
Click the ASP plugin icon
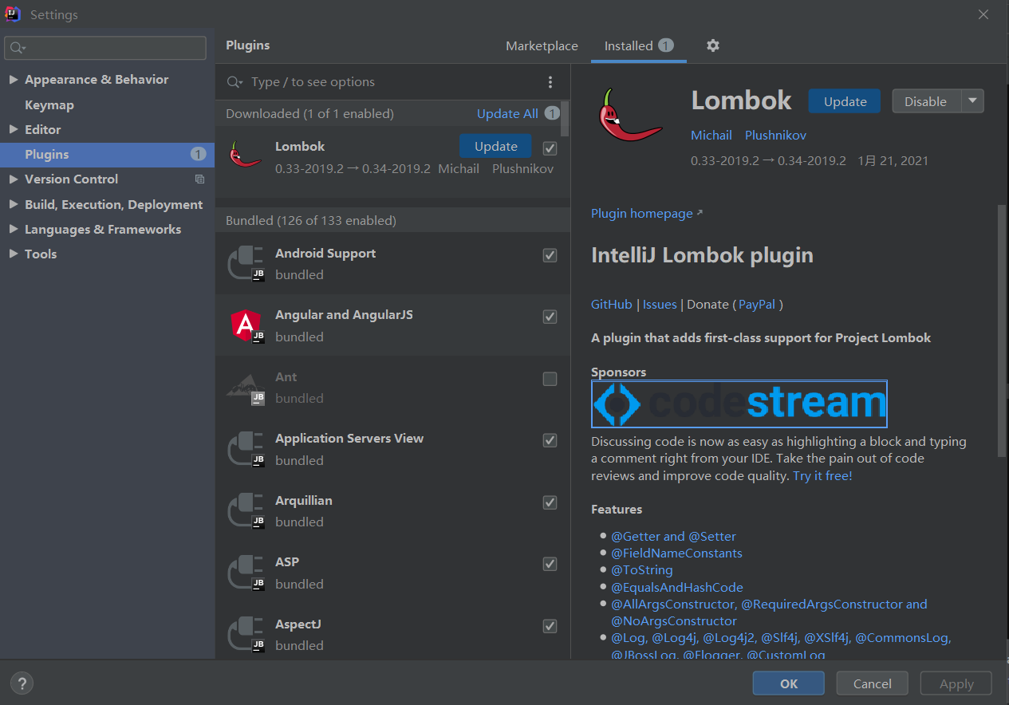pos(246,572)
